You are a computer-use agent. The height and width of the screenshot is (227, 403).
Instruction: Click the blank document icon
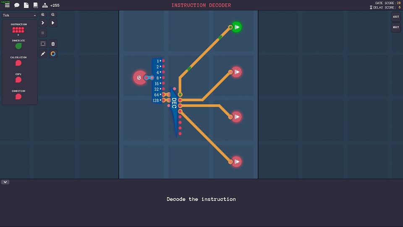[26, 5]
